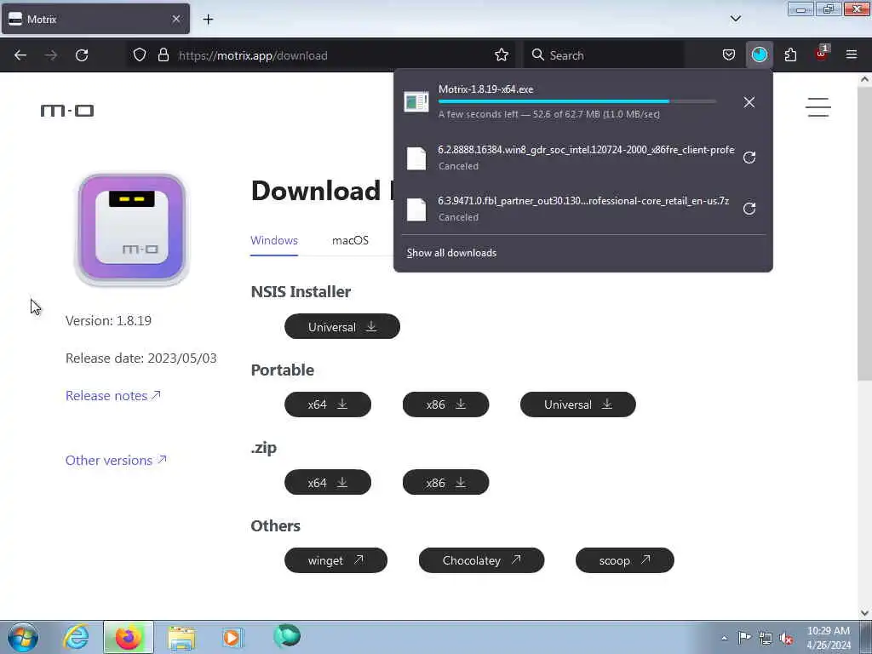Download the Portable Universal build
This screenshot has height=654, width=872.
pos(578,404)
